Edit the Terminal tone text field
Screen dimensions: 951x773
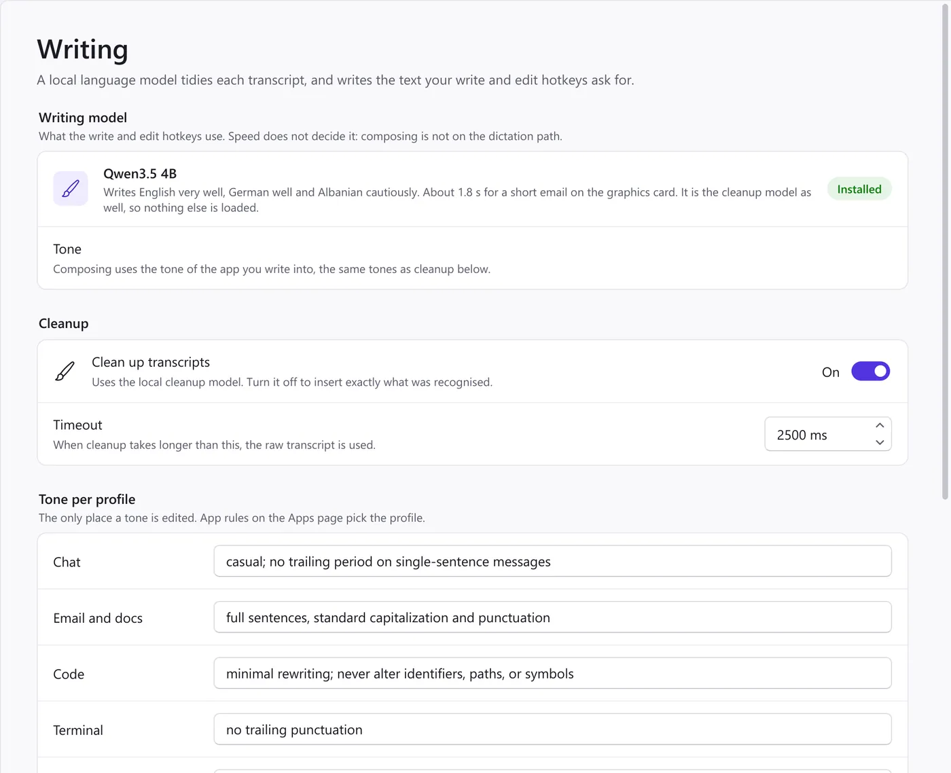[x=552, y=729]
